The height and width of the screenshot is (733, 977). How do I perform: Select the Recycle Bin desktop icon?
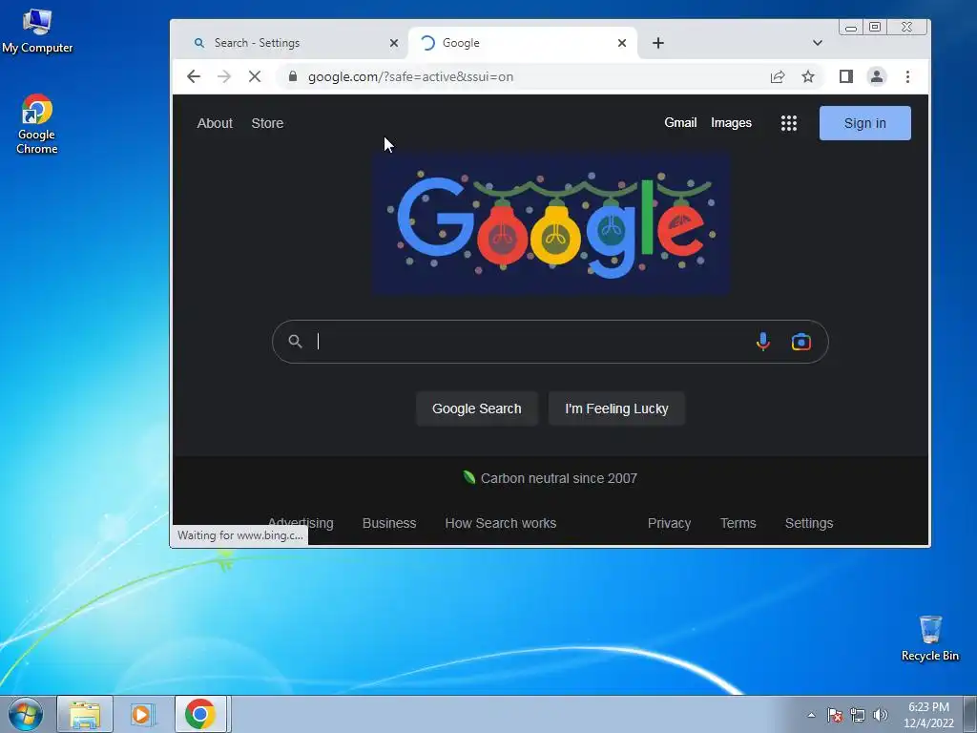point(930,639)
